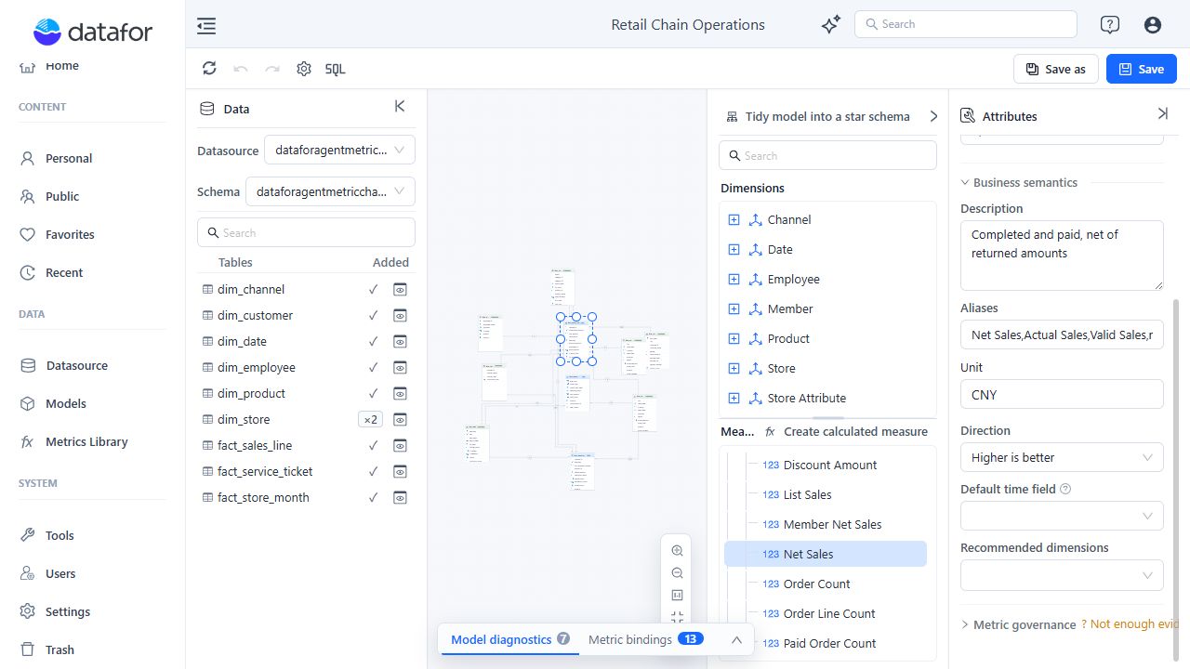The height and width of the screenshot is (669, 1190).
Task: Open the Datasource dropdown
Action: pyautogui.click(x=339, y=150)
